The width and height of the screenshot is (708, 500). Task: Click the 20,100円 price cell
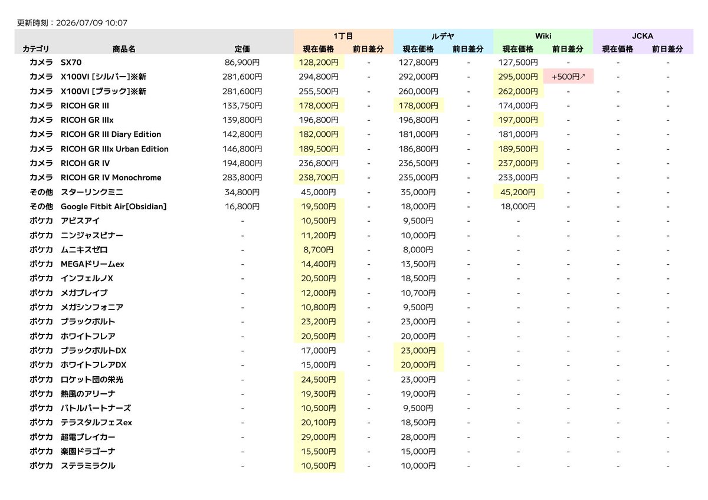point(319,422)
